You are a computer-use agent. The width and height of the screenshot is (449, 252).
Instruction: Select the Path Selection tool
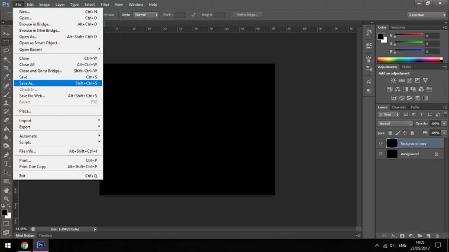6,172
